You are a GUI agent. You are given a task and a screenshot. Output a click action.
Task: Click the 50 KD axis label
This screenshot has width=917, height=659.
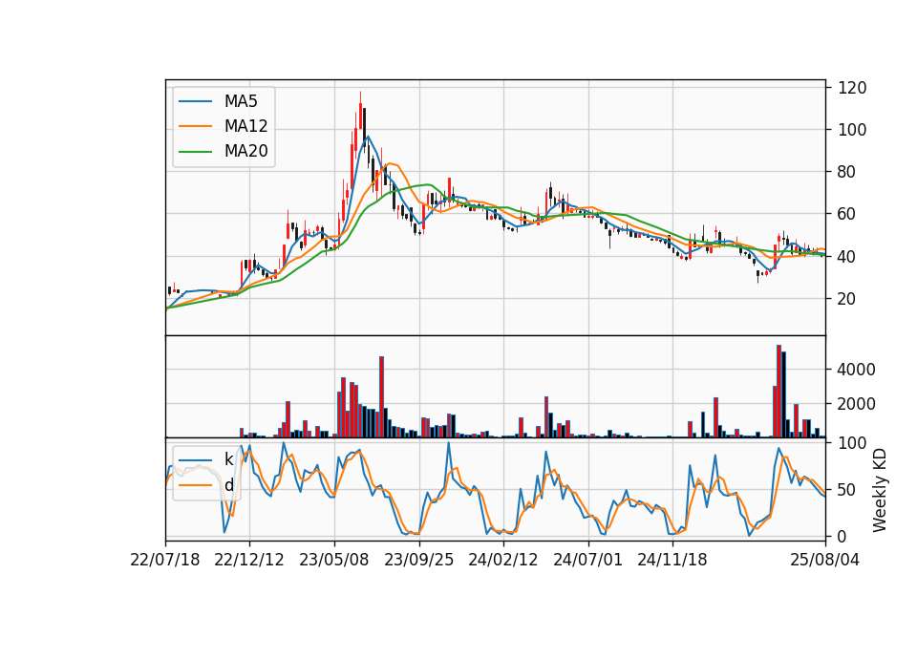click(x=848, y=489)
